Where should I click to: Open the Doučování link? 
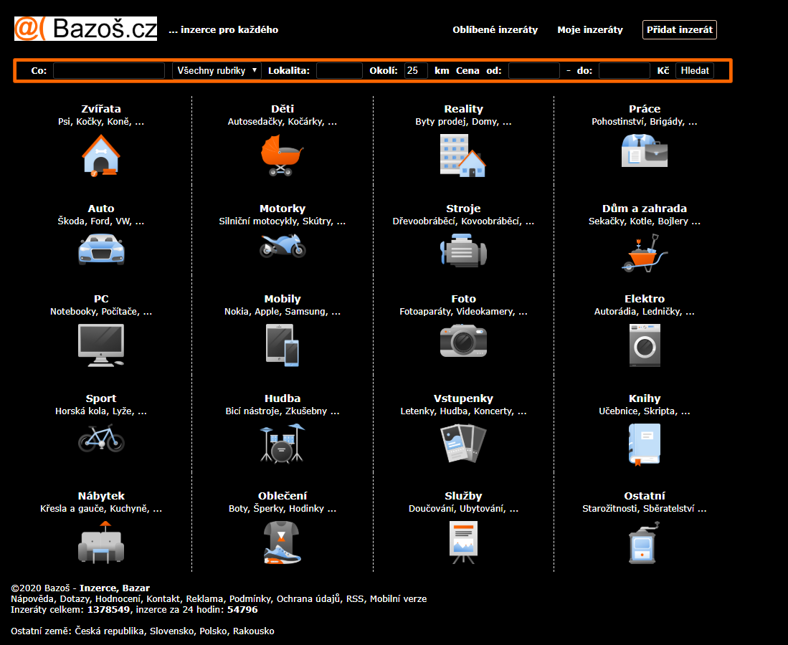[x=431, y=508]
